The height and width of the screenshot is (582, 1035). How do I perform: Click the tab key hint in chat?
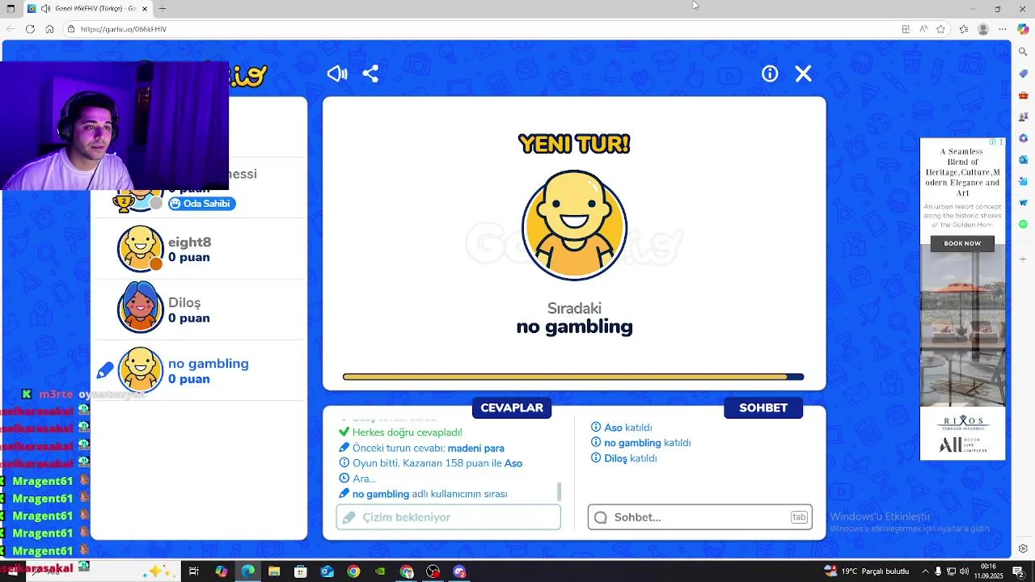[x=799, y=517]
